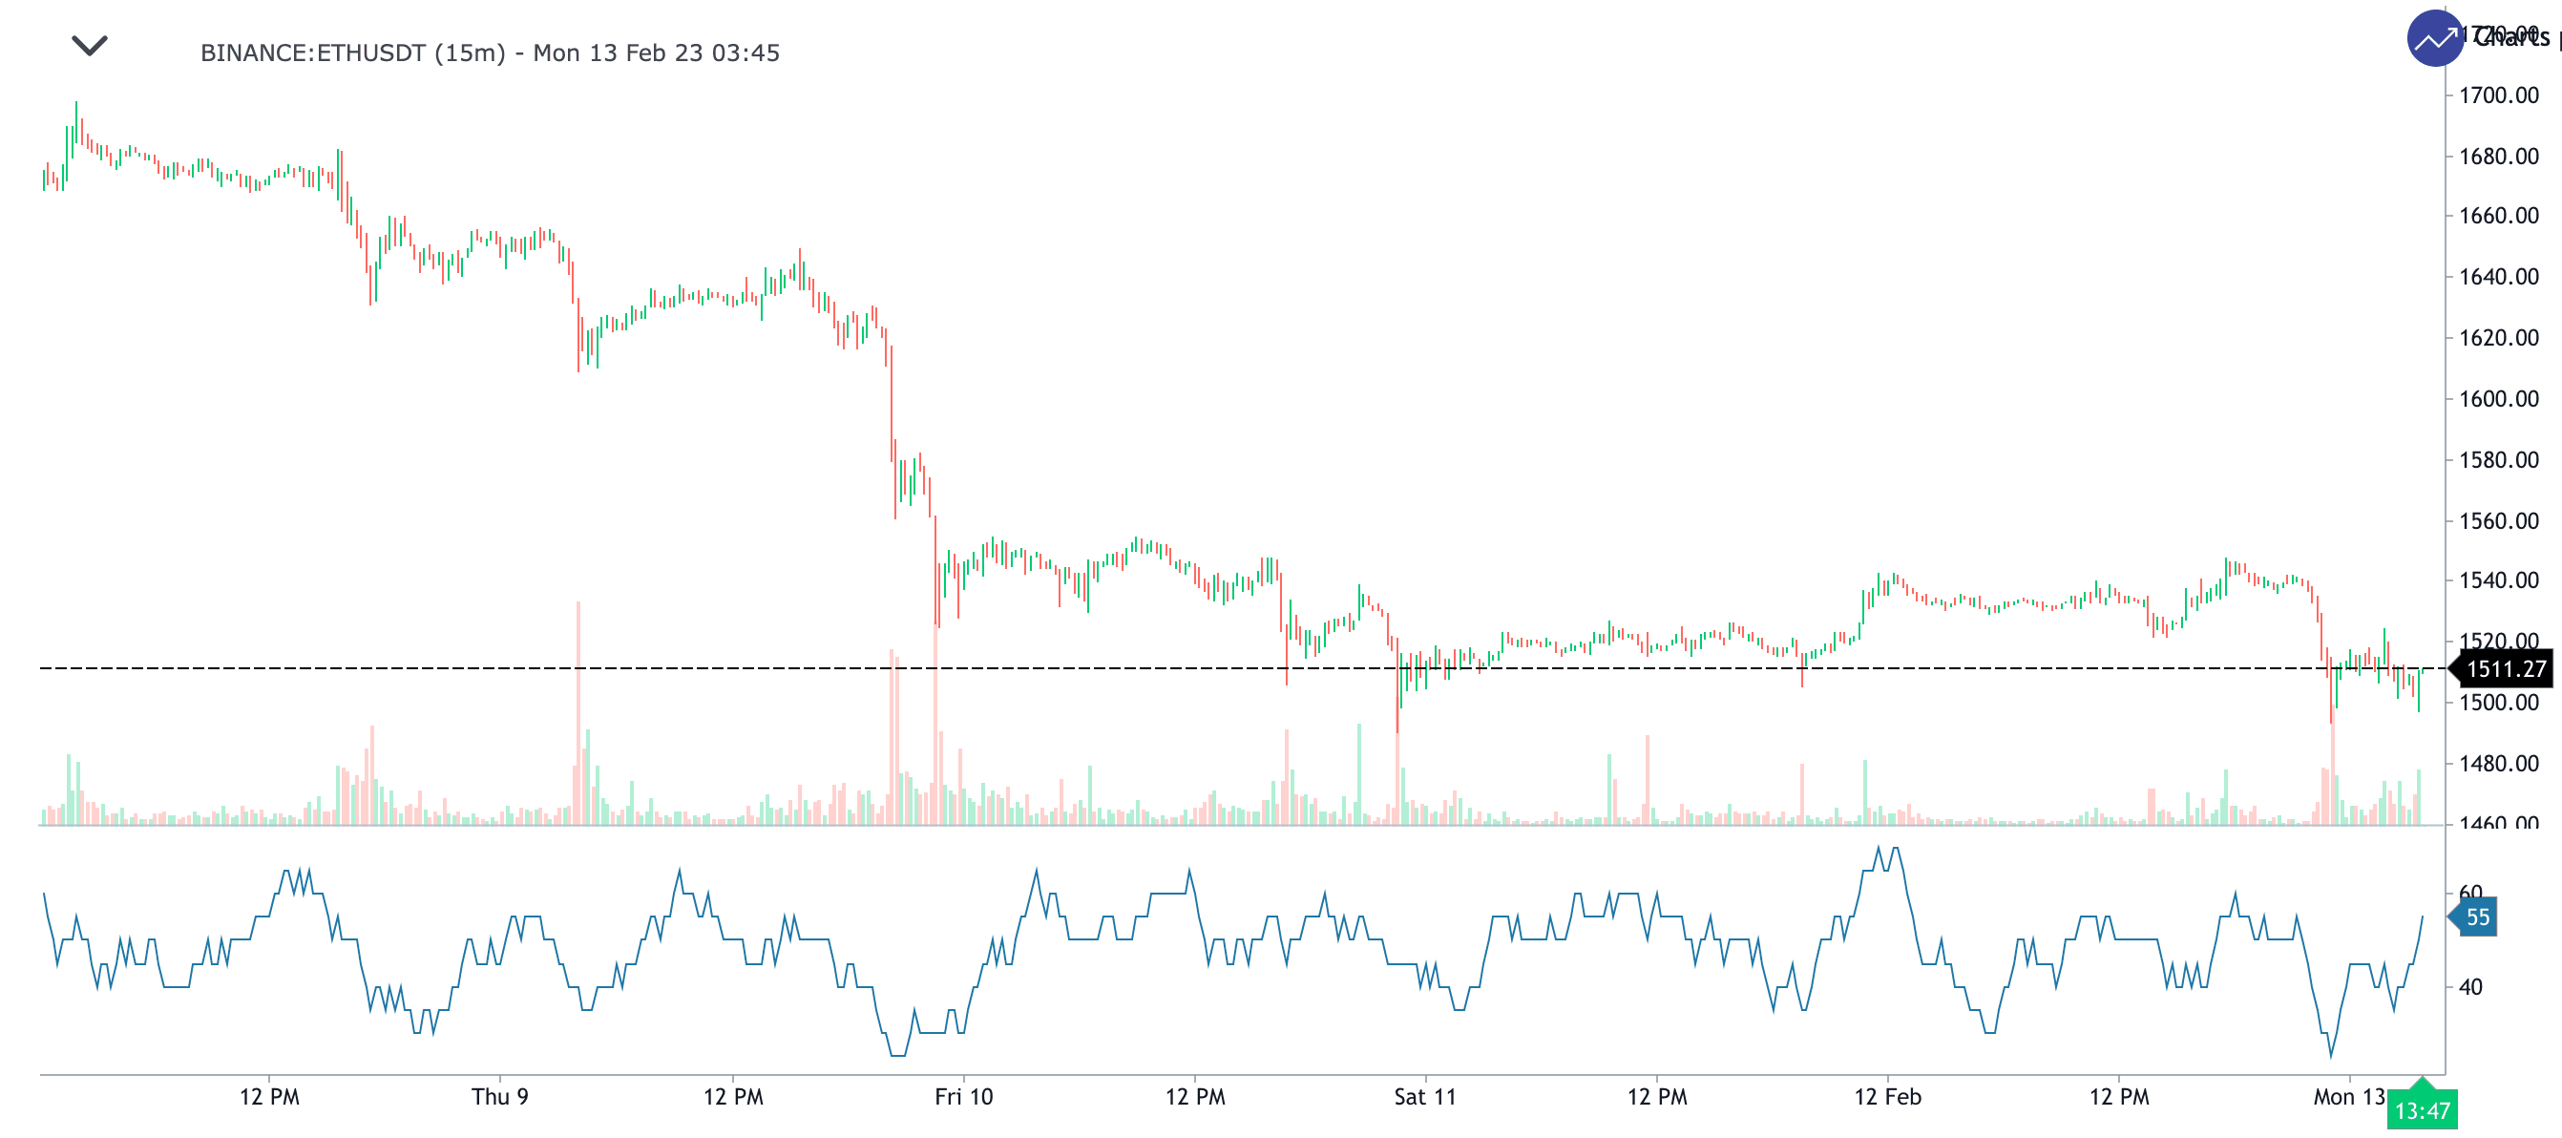
Task: Click the blue trending-arrow Charts logo icon
Action: tap(2434, 39)
